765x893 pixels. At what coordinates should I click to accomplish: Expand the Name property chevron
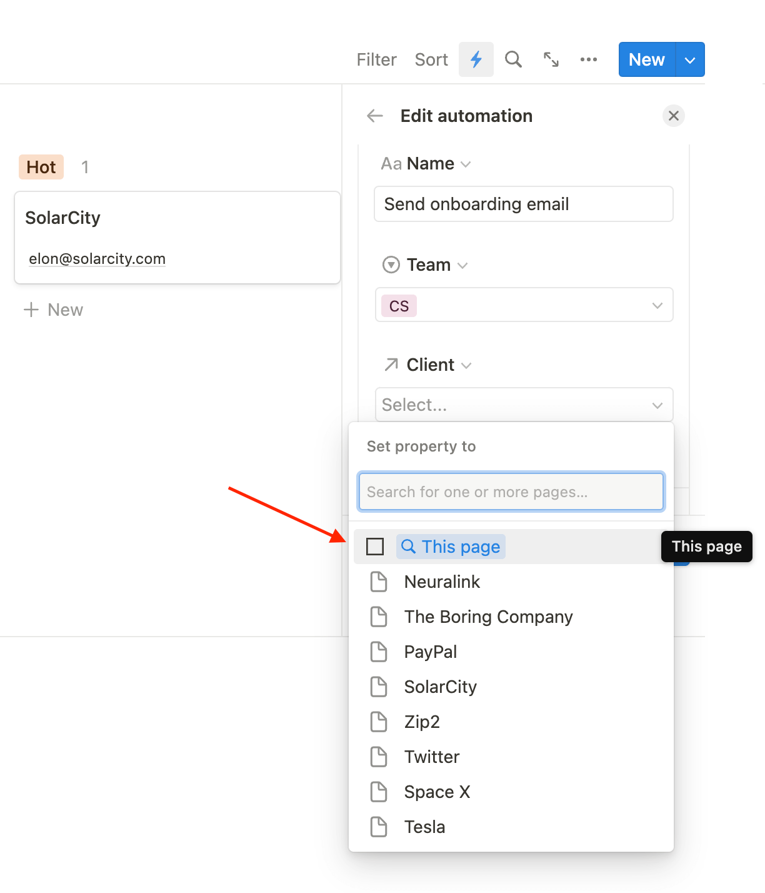466,164
